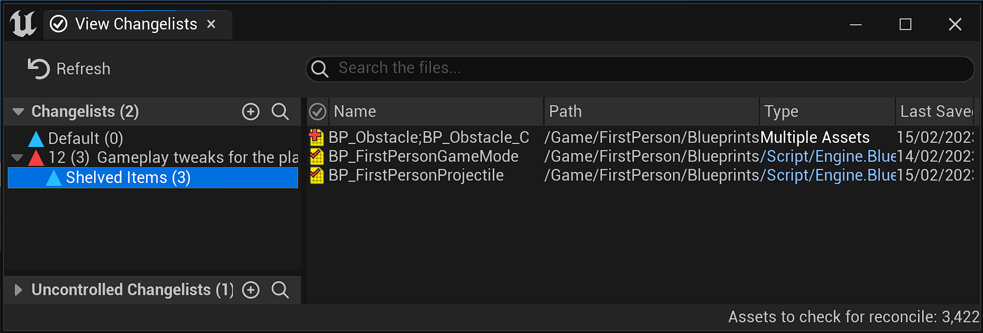Collapse changelist 12 Gameplay tweaks

(x=17, y=158)
